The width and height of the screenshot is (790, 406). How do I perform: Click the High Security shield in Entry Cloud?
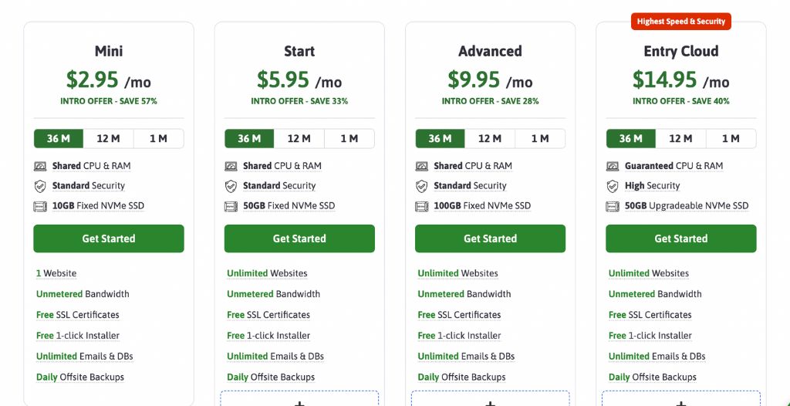pos(613,186)
